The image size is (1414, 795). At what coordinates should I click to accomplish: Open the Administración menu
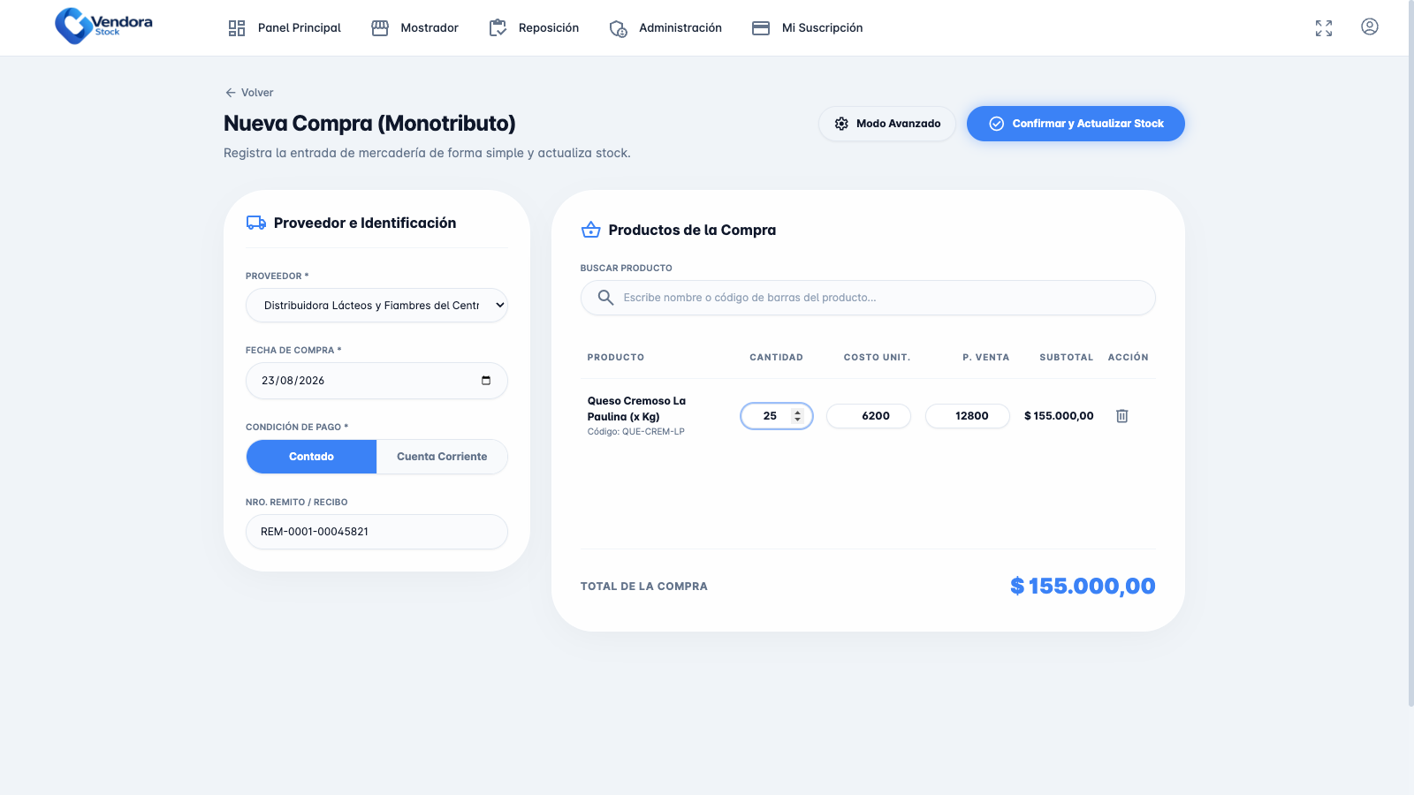point(665,28)
